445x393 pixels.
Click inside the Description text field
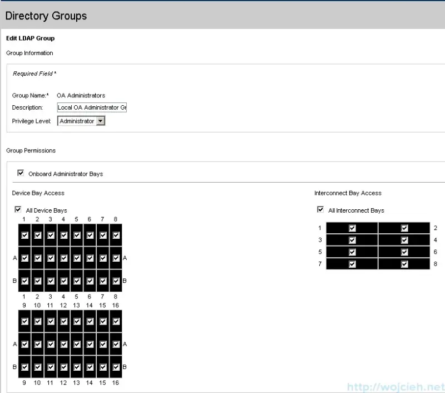click(x=91, y=107)
